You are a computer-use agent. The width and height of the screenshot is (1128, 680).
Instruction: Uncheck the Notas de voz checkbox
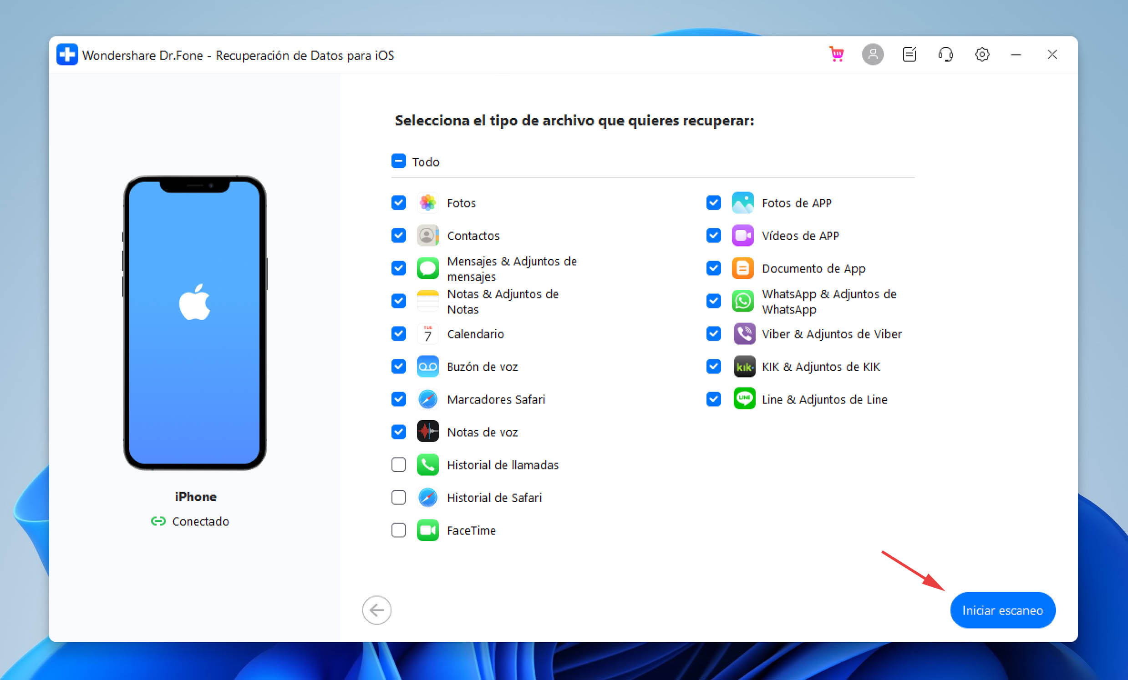[x=399, y=432]
